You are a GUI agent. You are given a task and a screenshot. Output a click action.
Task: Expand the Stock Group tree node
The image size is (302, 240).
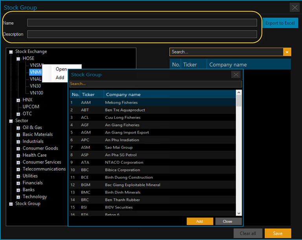coord(11,204)
